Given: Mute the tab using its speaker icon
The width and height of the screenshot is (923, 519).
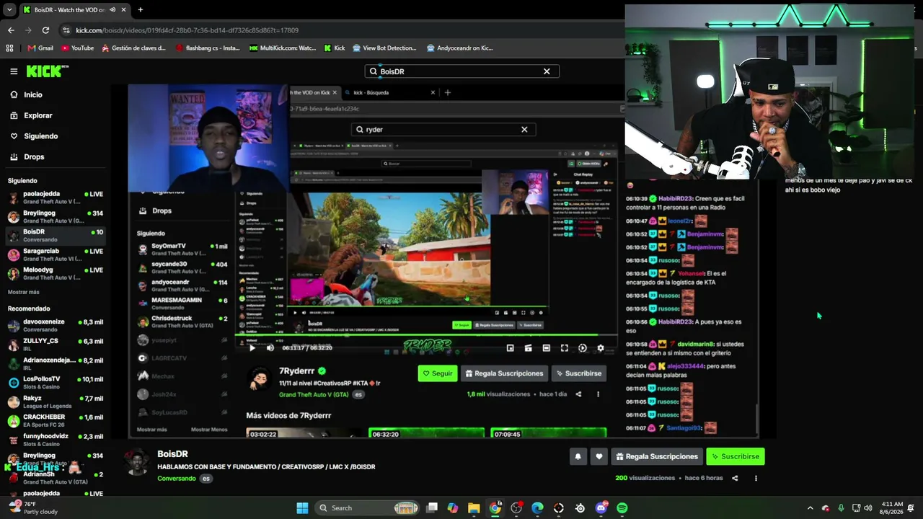Looking at the screenshot, I should (112, 10).
